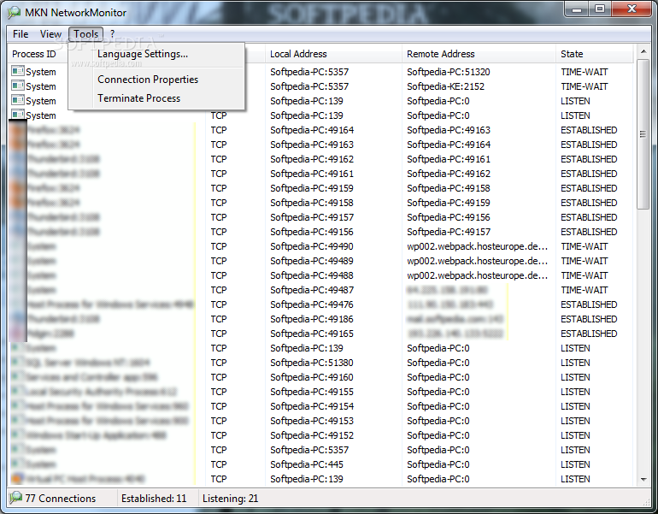Viewport: 658px width, 514px height.
Task: Select local address Softpedia-PC:49490
Action: point(312,246)
